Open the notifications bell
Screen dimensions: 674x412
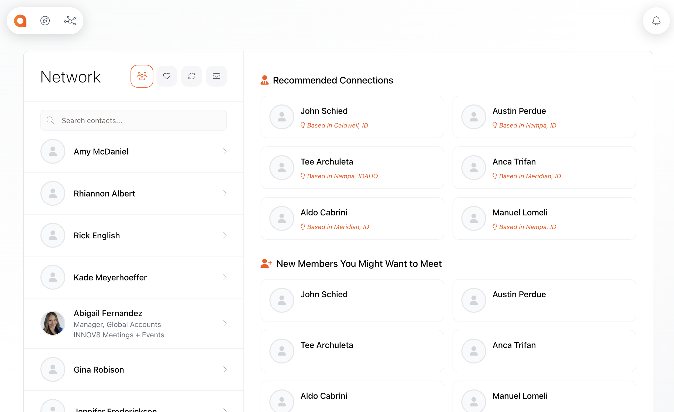[656, 21]
